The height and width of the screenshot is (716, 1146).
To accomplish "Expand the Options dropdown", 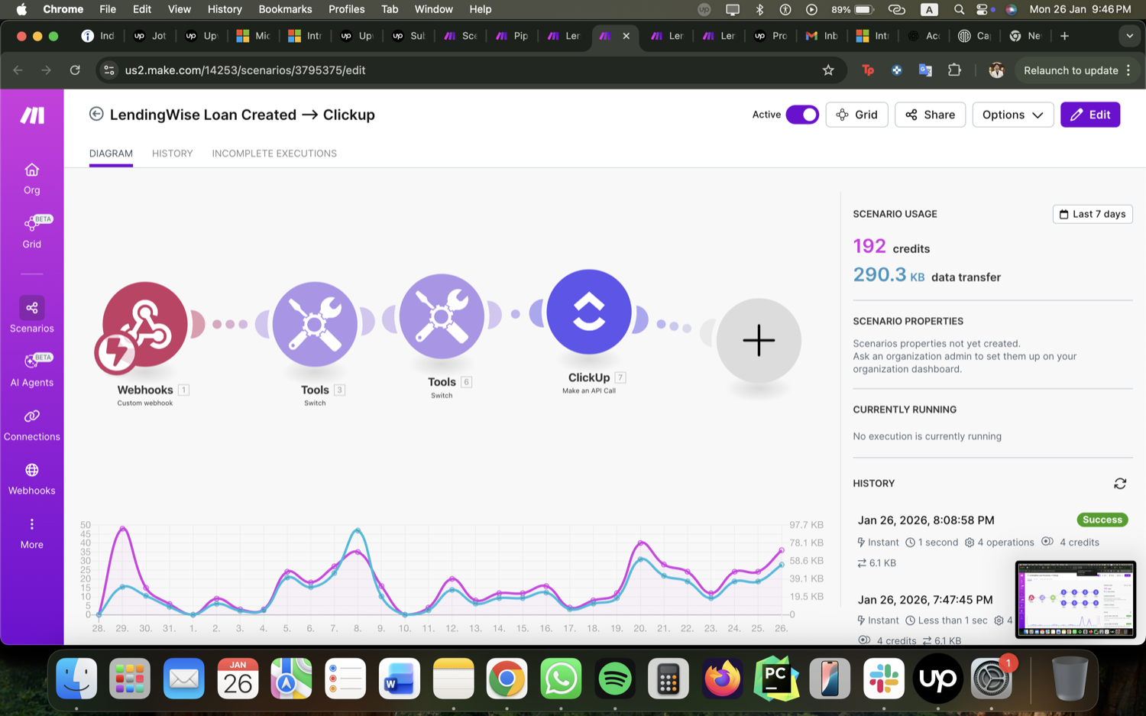I will pos(1013,115).
